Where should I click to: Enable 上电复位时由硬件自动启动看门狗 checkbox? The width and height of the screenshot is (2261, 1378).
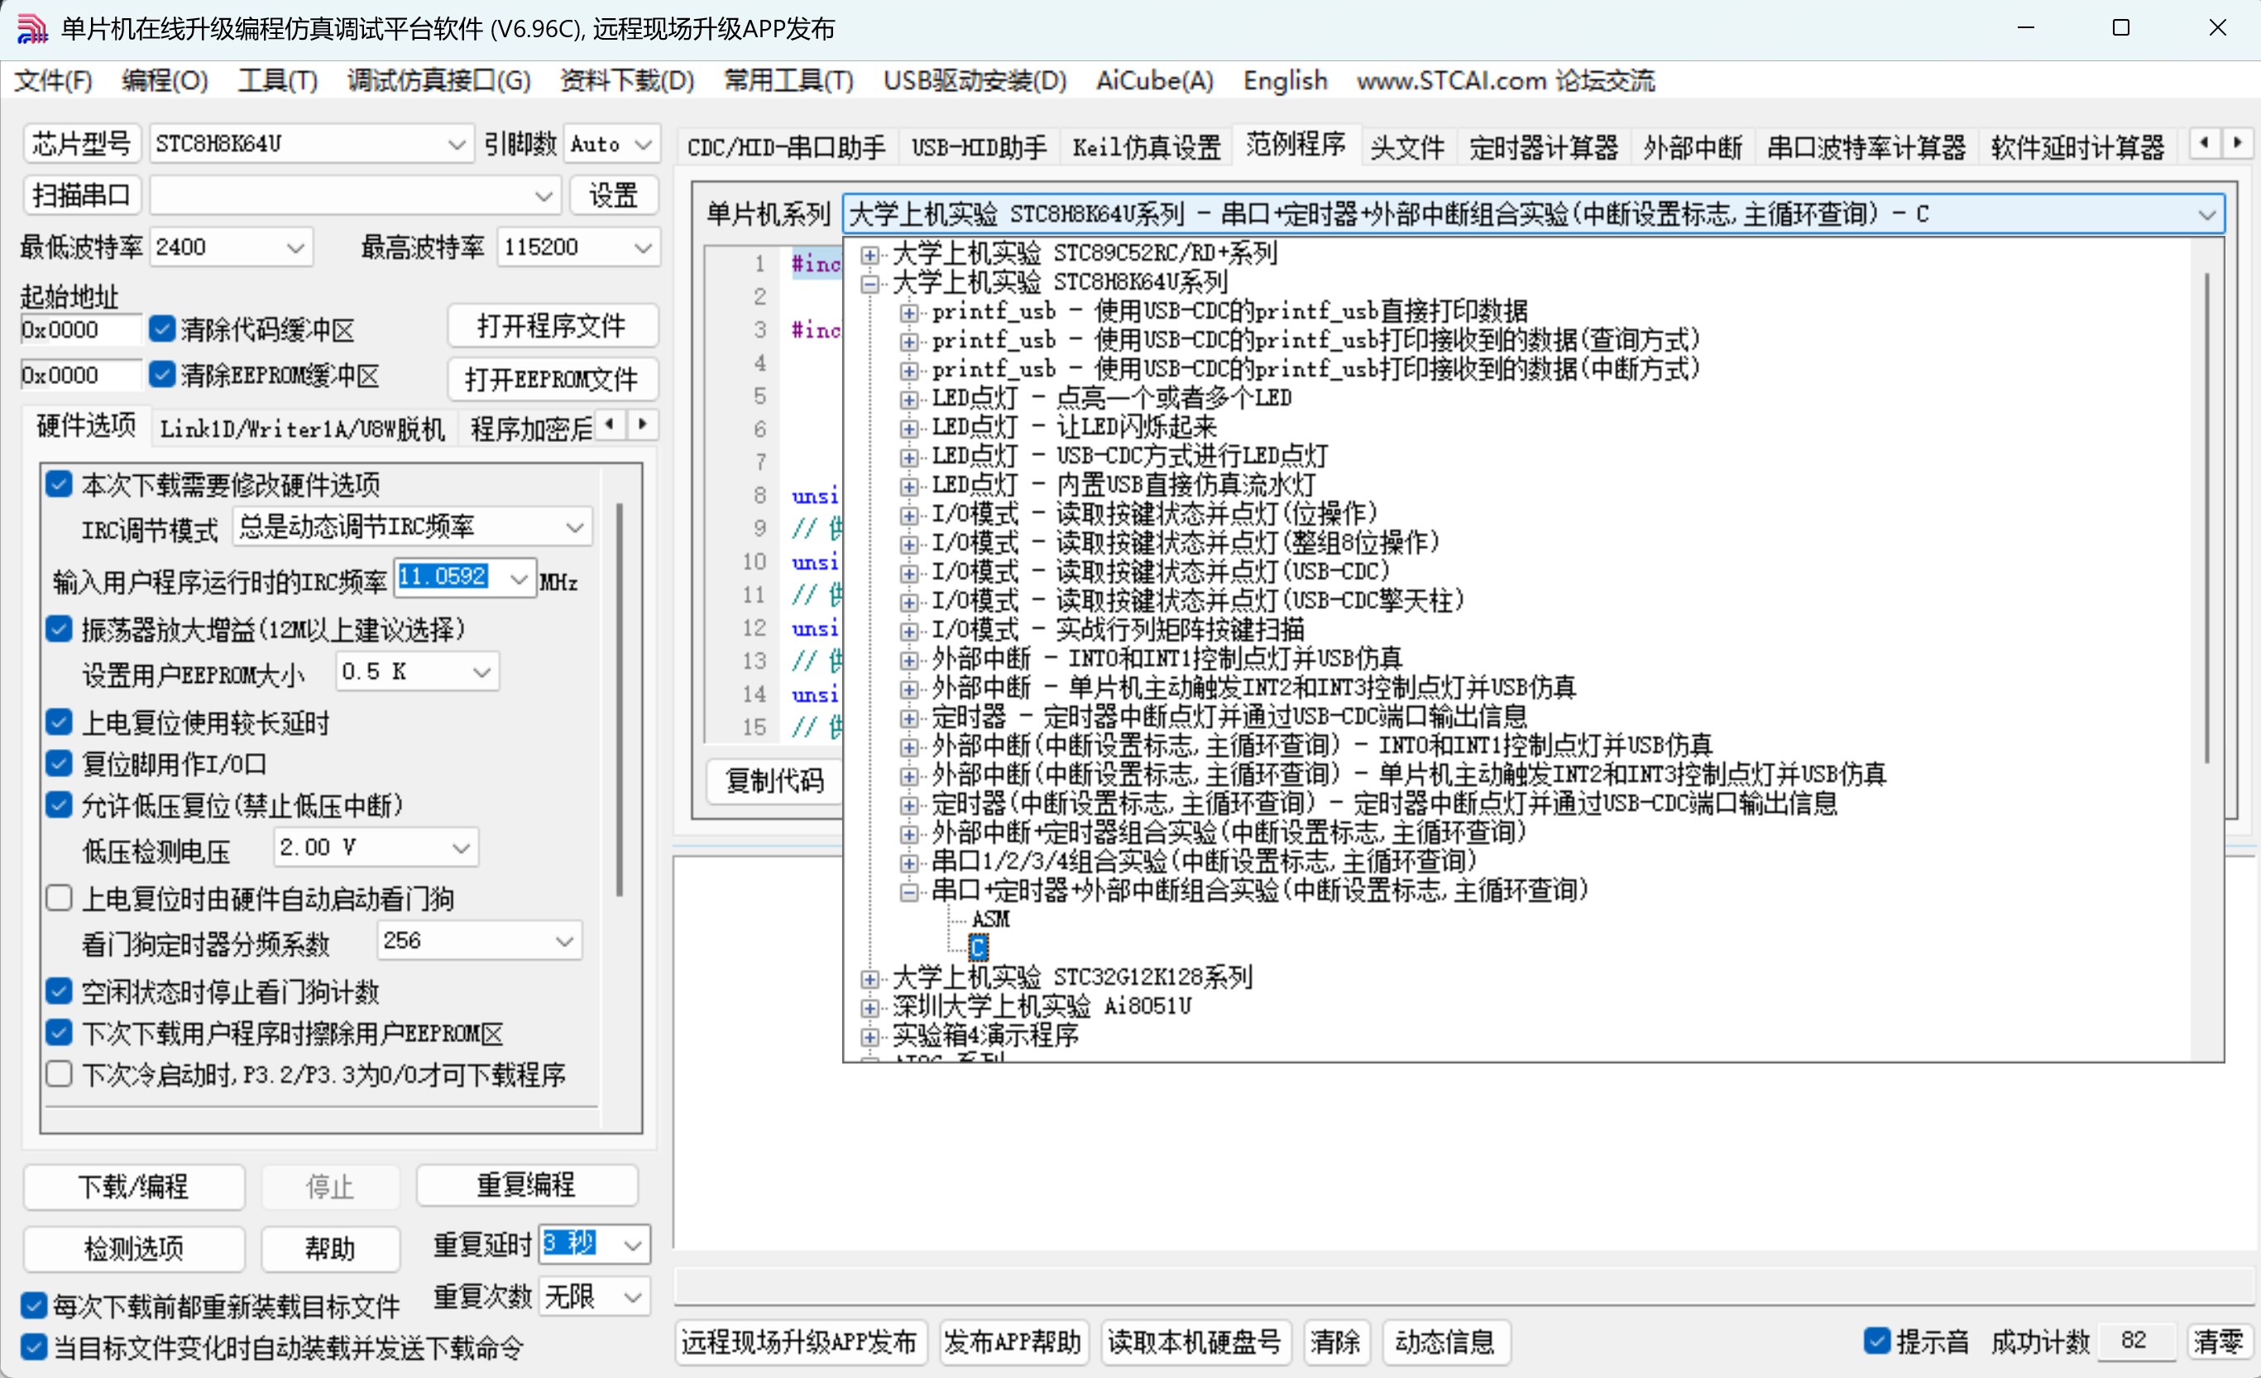click(60, 898)
